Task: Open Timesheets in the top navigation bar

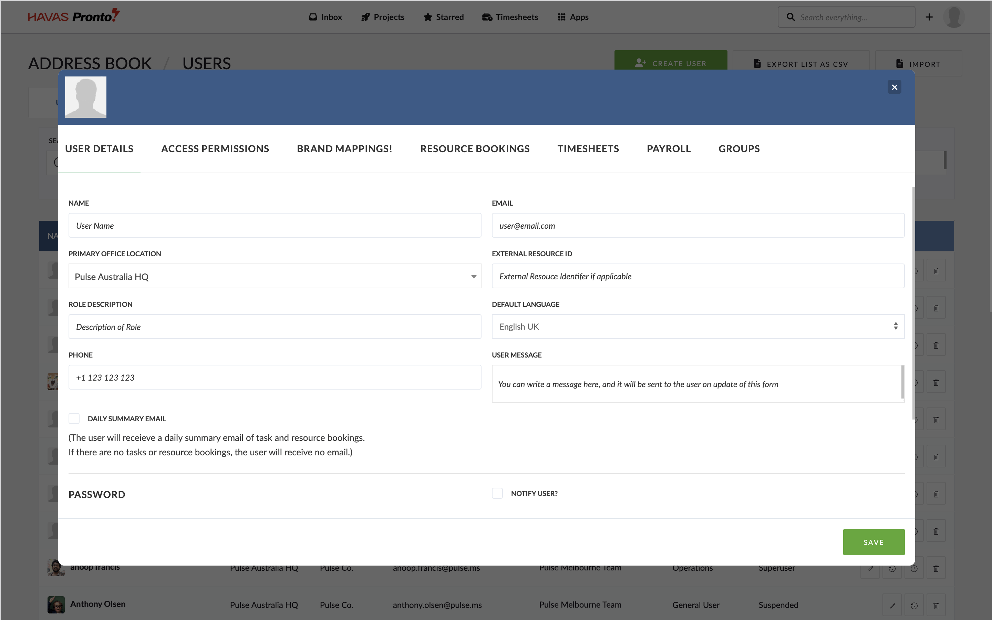Action: tap(510, 17)
